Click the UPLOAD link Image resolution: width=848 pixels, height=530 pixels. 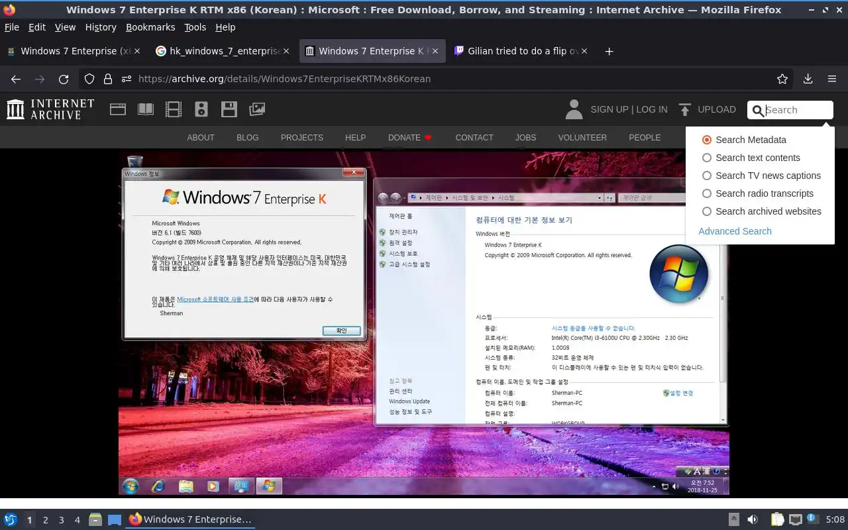pyautogui.click(x=717, y=109)
